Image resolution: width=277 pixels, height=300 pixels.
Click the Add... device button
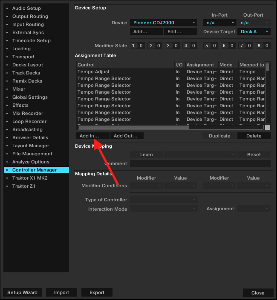[x=146, y=31]
